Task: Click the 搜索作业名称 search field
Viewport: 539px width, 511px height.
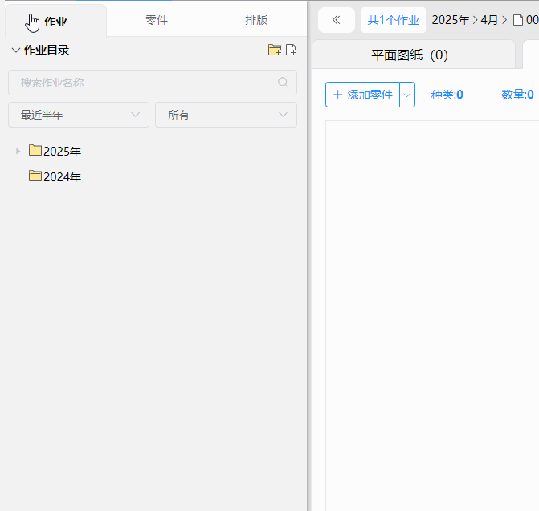Action: point(145,83)
